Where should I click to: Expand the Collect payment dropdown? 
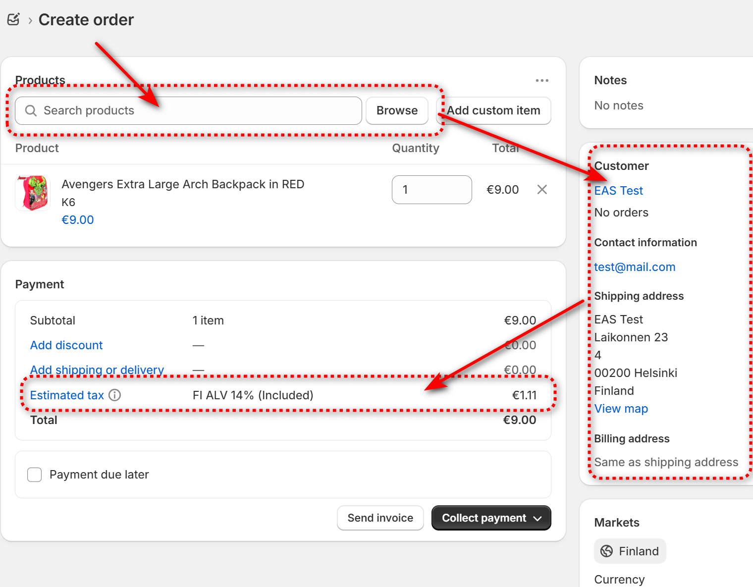[x=538, y=518]
